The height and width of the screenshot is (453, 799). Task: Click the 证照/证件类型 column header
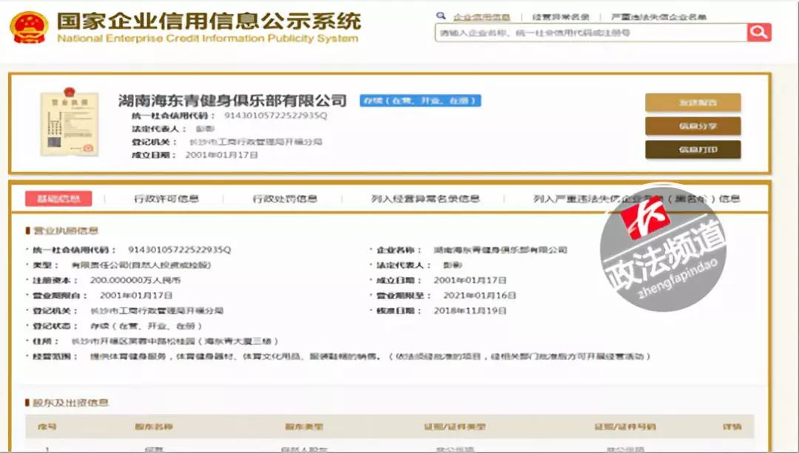click(x=455, y=426)
